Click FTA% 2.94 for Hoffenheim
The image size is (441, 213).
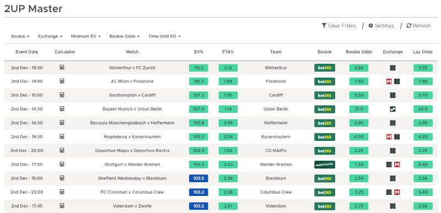228,123
